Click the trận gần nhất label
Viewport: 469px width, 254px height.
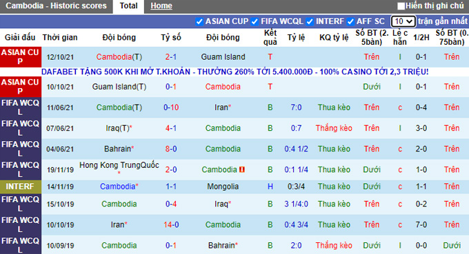pyautogui.click(x=442, y=21)
